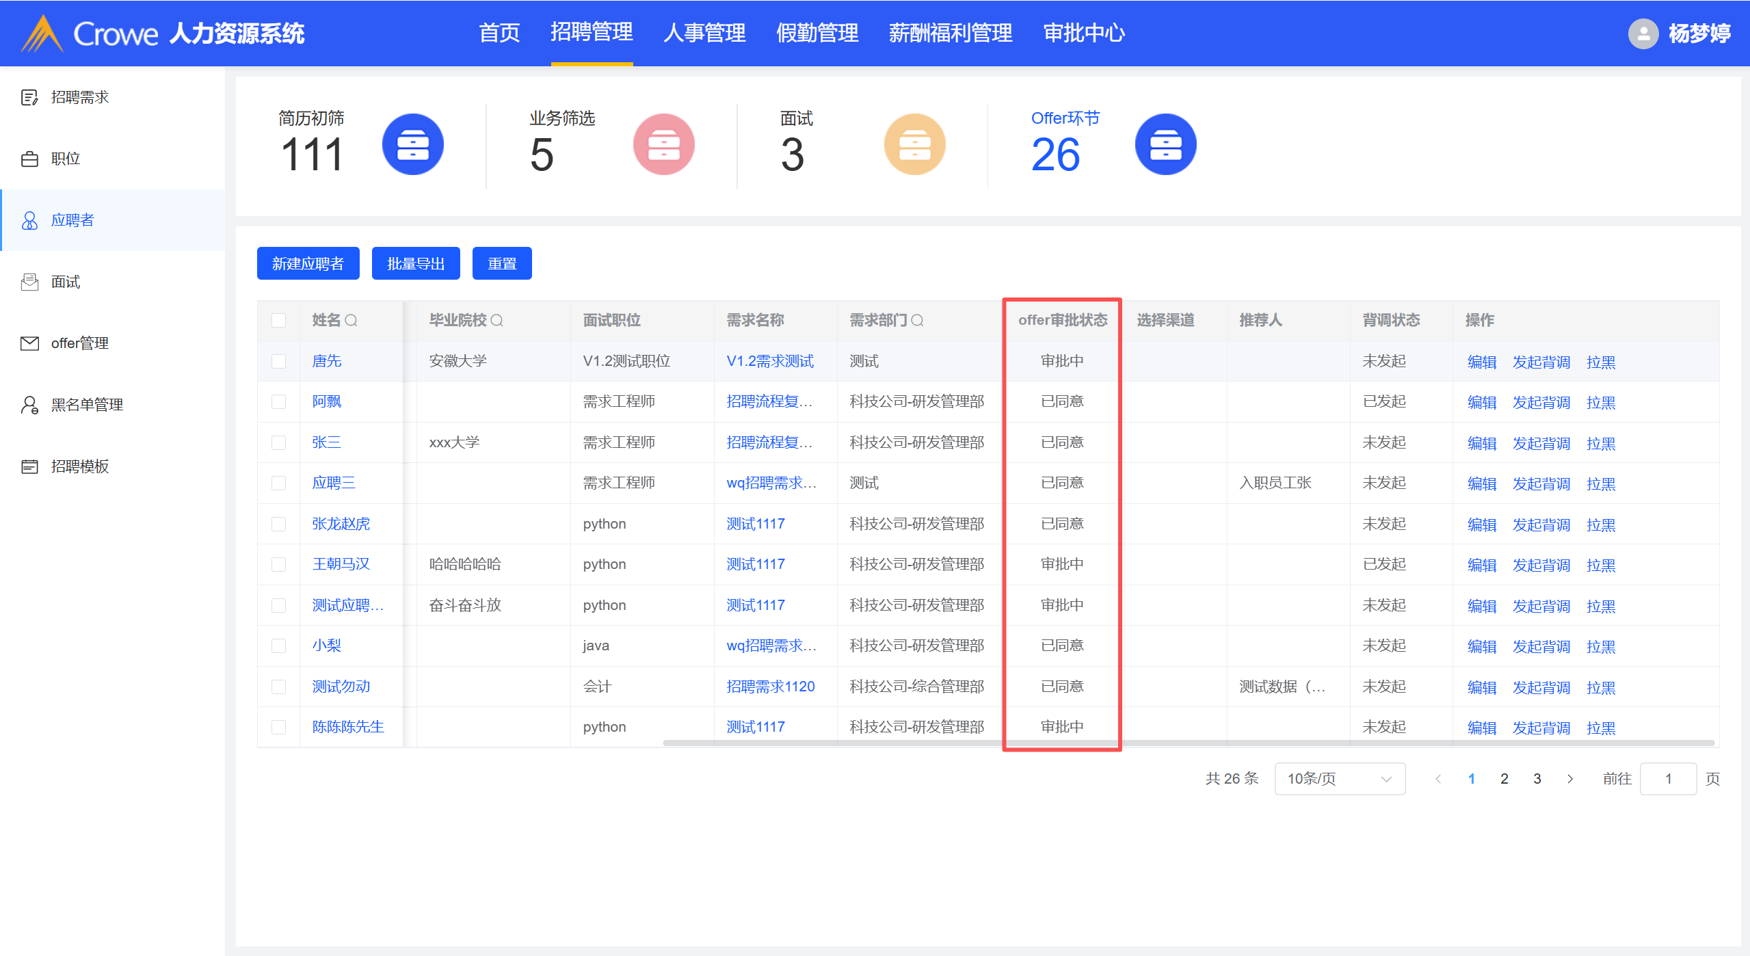Click the 前往 page number input field
1750x956 pixels.
(1667, 778)
